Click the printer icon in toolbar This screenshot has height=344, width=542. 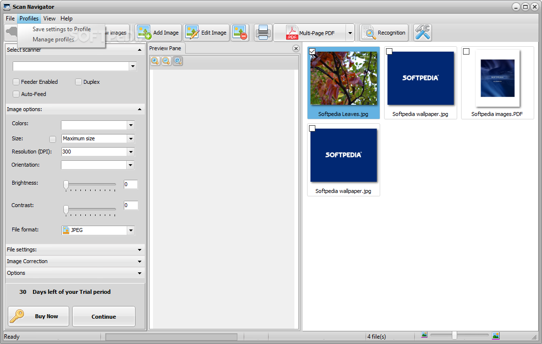263,33
